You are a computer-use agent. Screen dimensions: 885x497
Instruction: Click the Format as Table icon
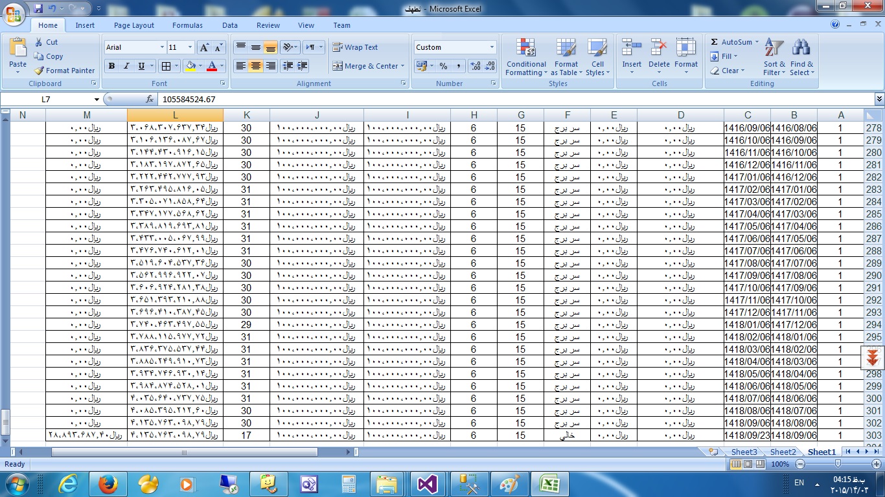pyautogui.click(x=566, y=49)
